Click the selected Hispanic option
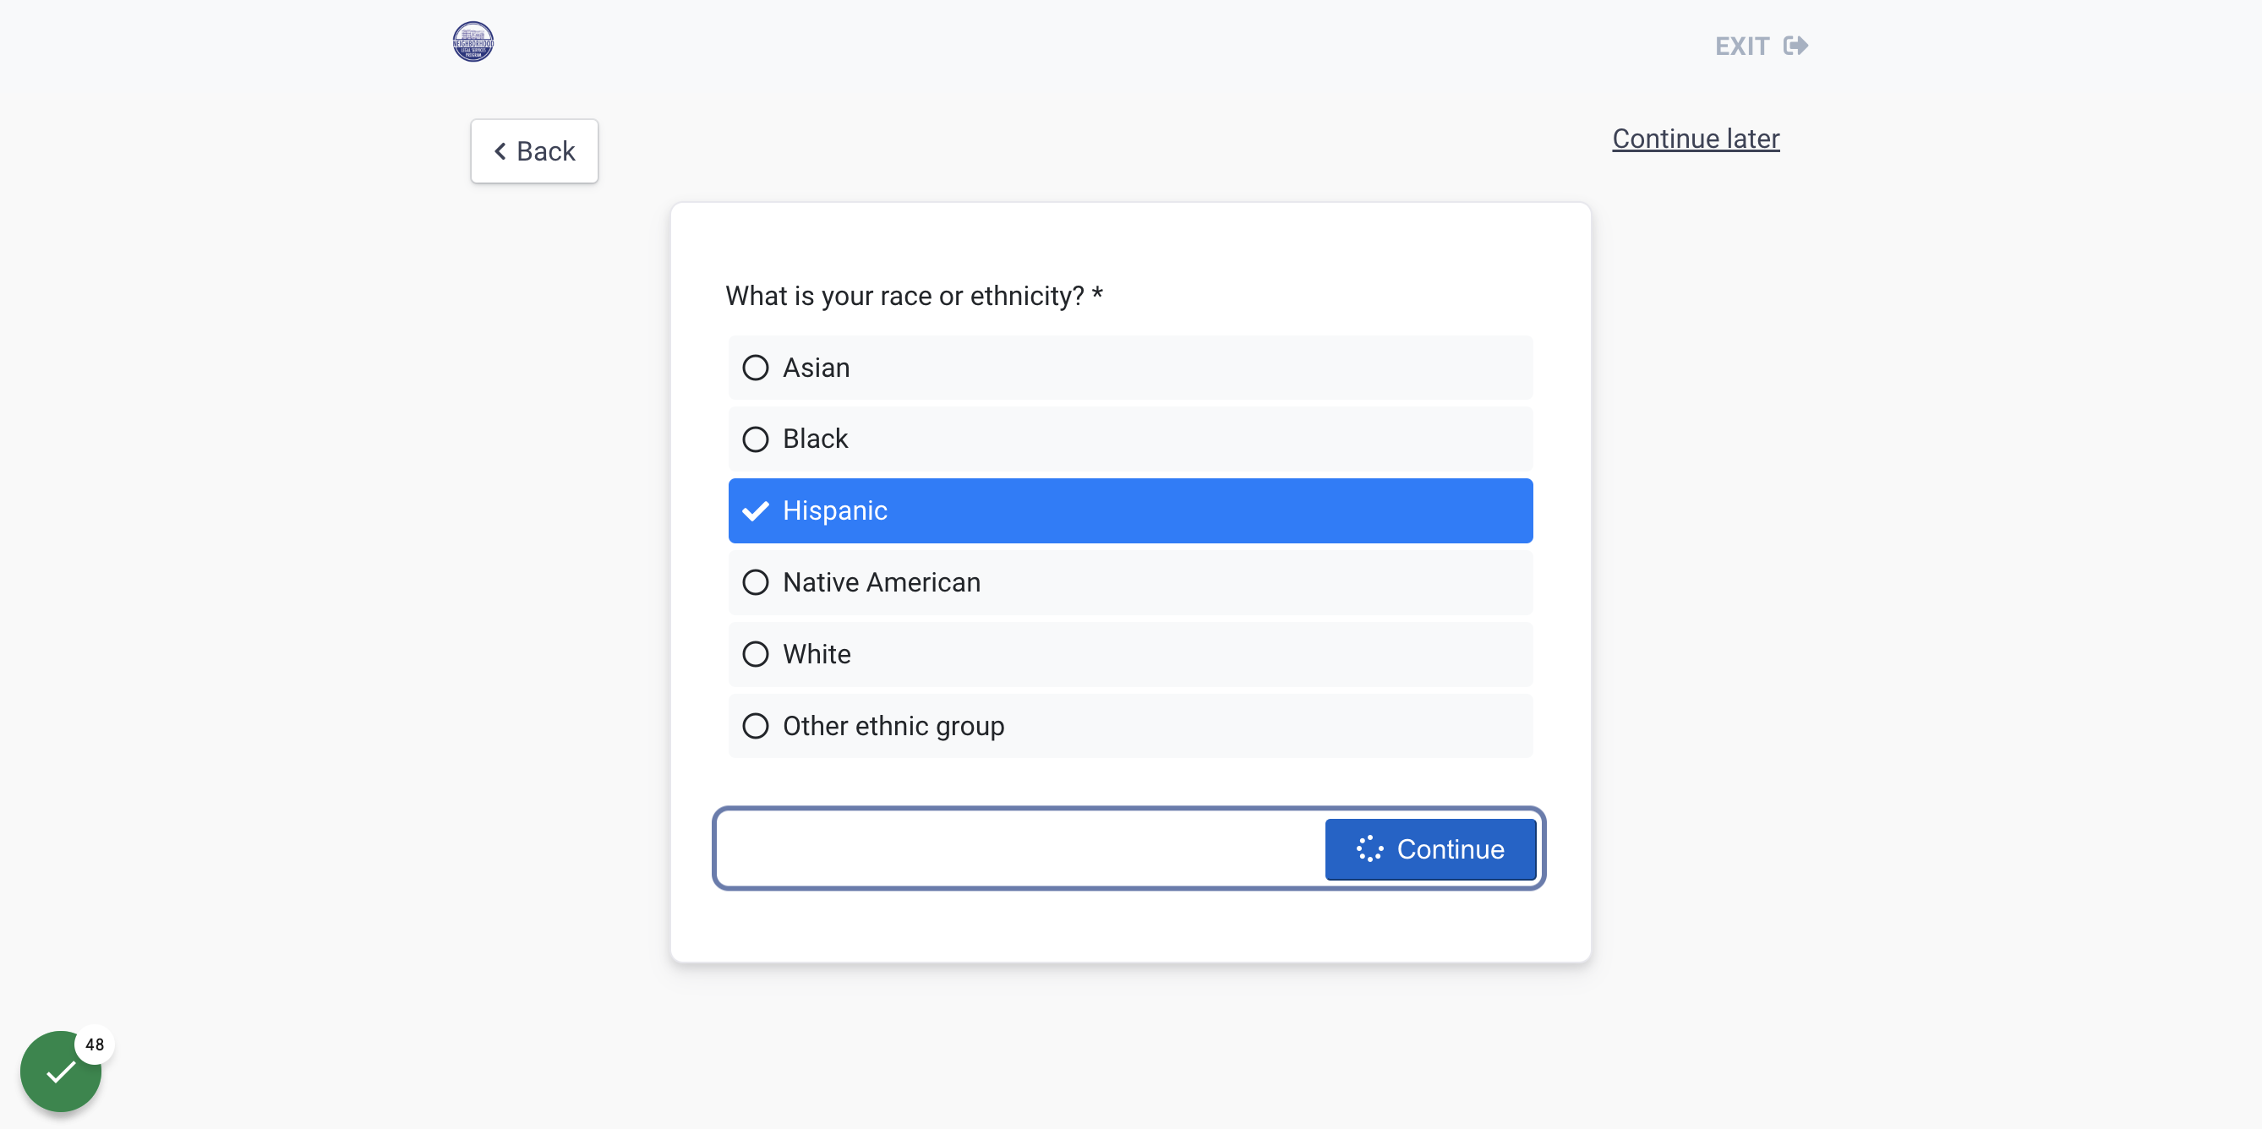The image size is (2262, 1129). coord(1130,510)
